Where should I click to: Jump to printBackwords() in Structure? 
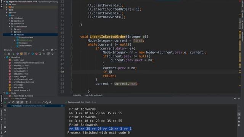coord(24,82)
